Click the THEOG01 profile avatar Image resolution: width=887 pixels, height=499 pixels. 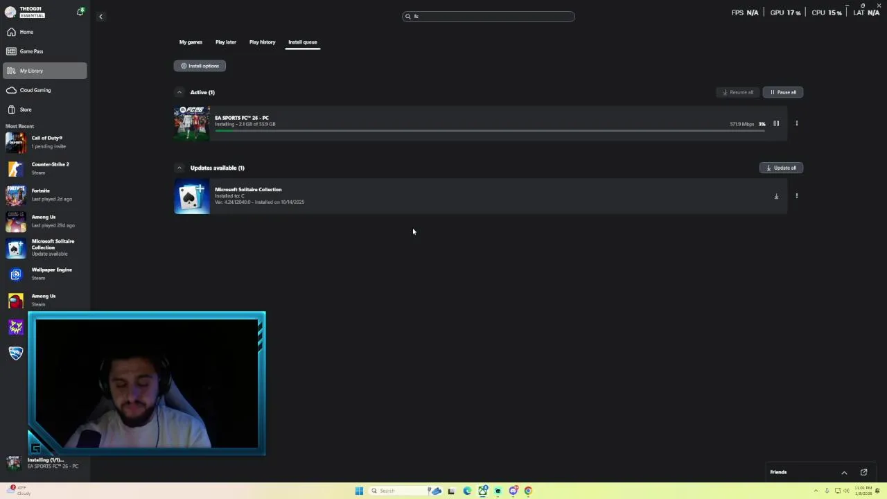10,12
